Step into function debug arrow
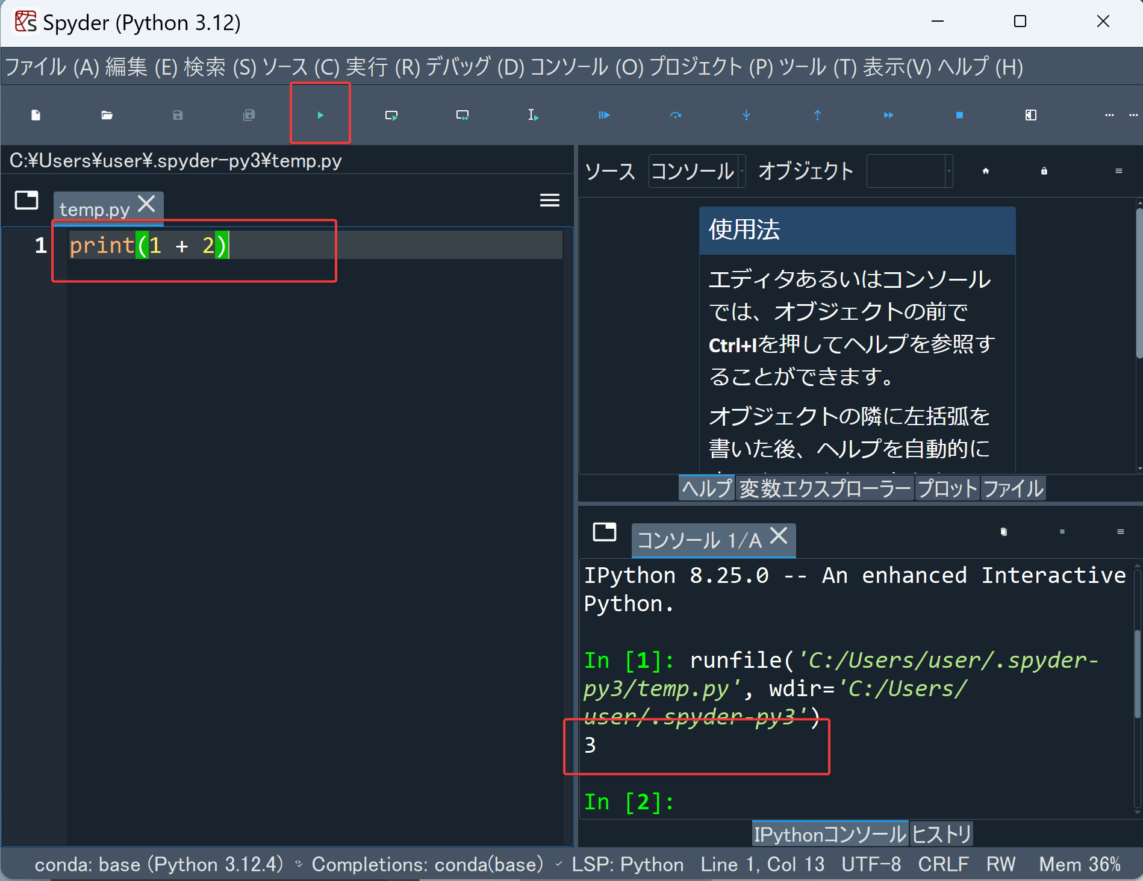 tap(746, 115)
